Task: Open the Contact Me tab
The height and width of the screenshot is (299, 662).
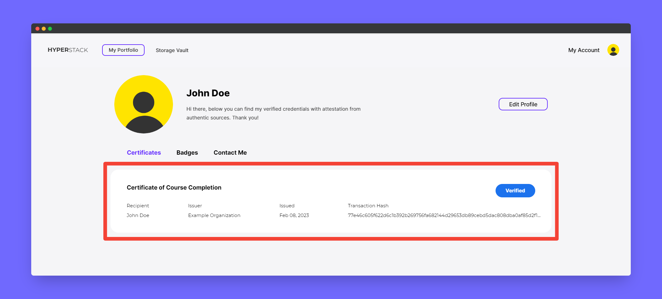Action: pyautogui.click(x=230, y=152)
